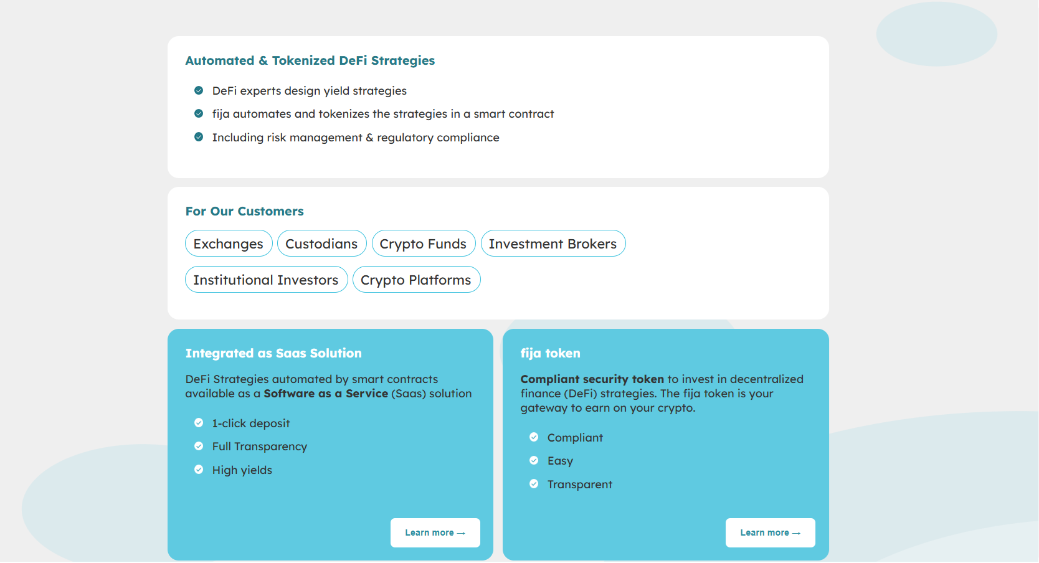Click the Automated & Tokenized DeFi Strategies heading
Image resolution: width=1039 pixels, height=563 pixels.
point(310,60)
